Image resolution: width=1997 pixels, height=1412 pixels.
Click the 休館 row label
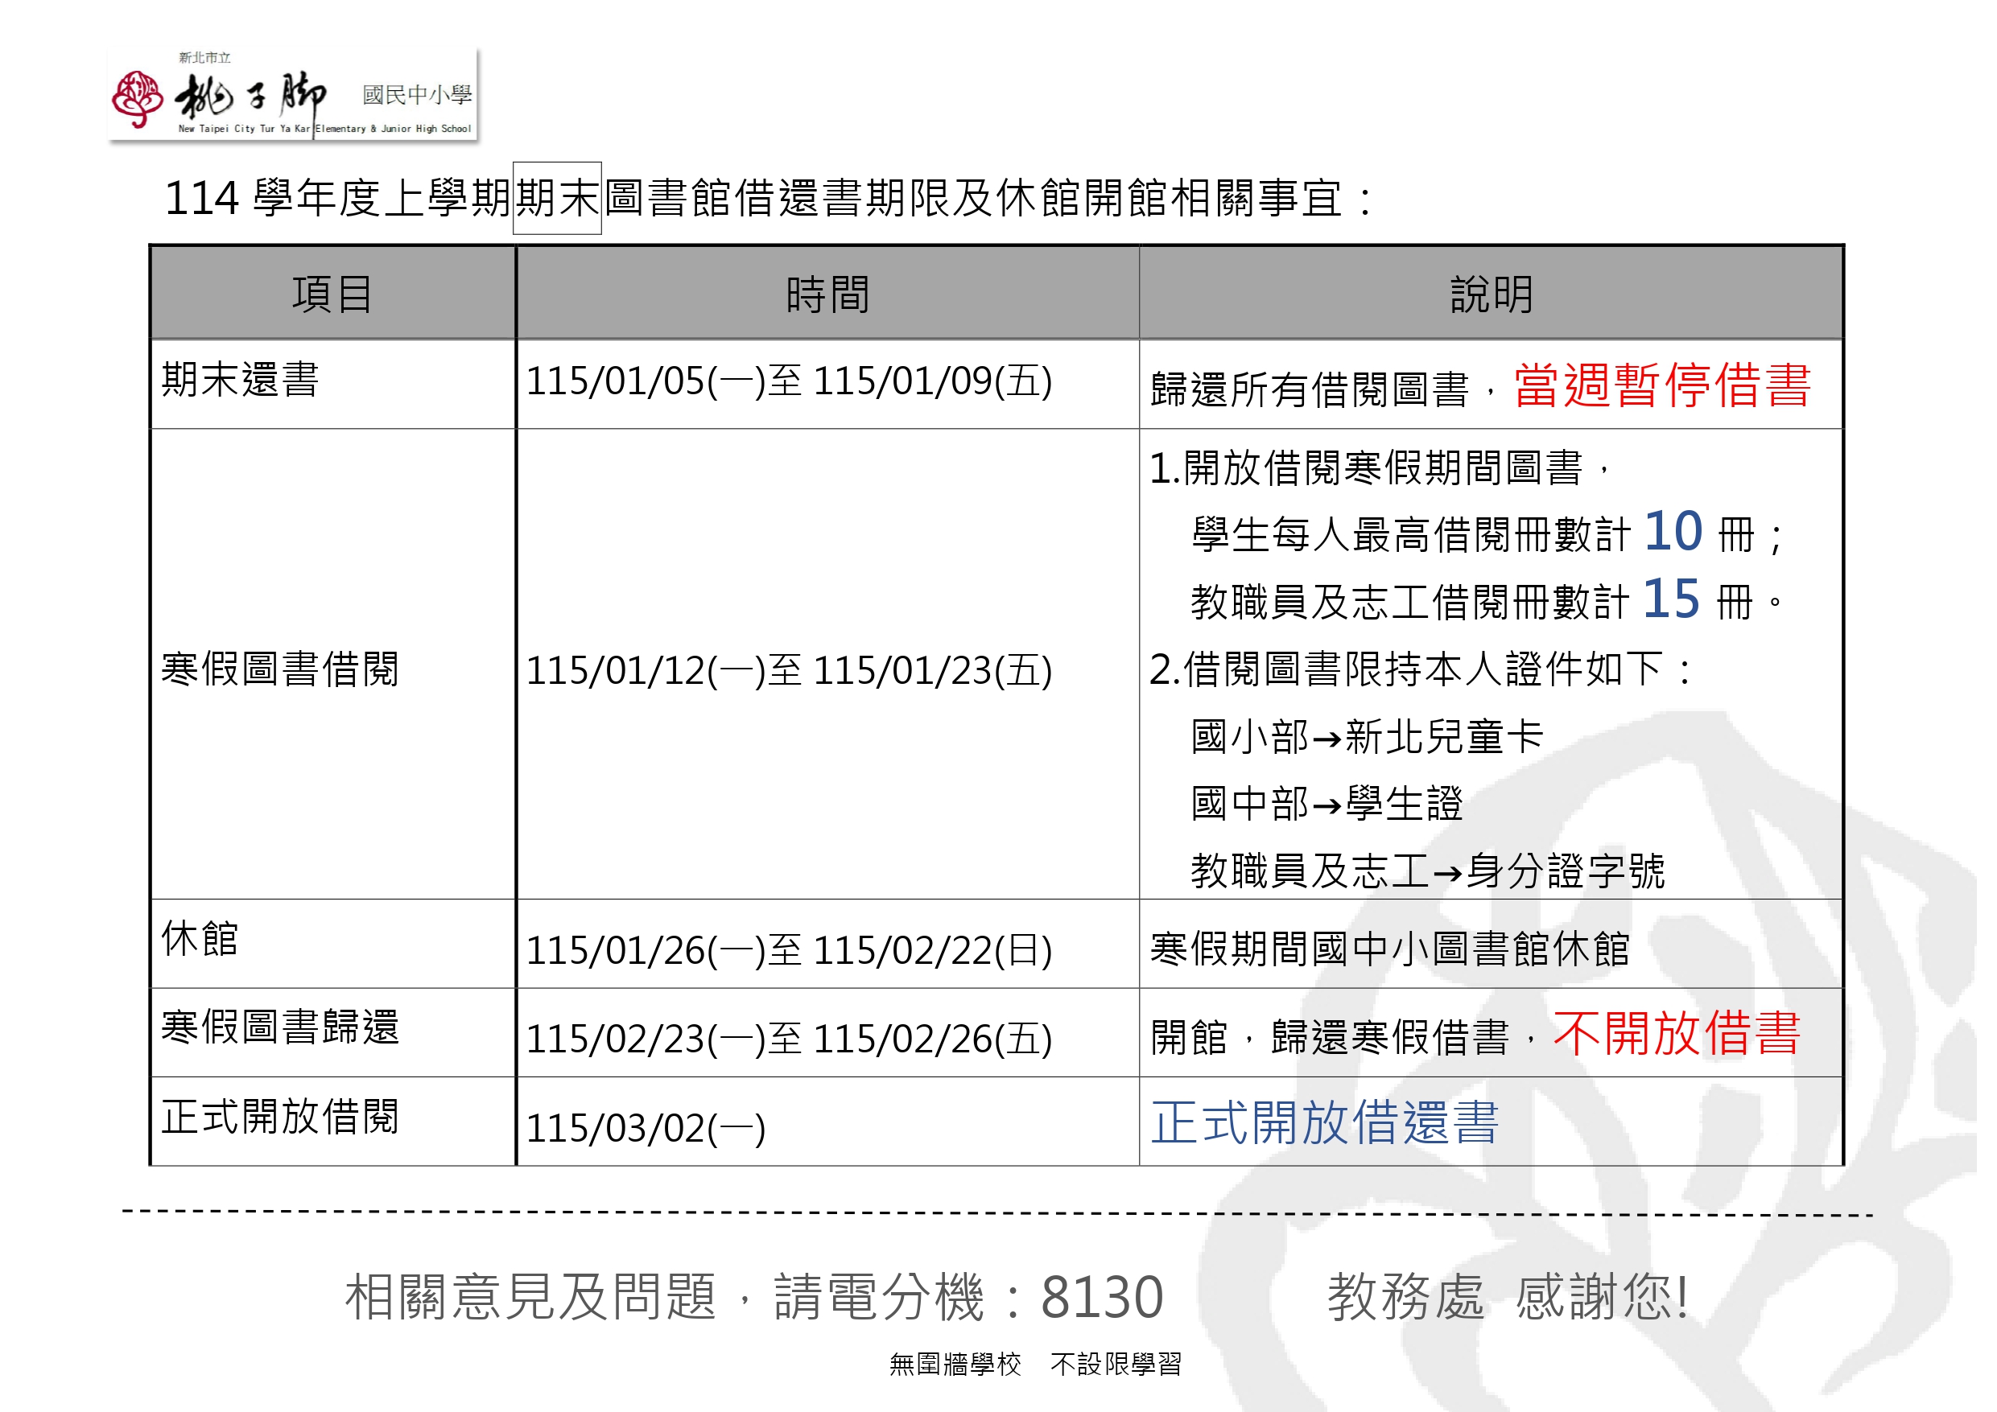tap(200, 939)
